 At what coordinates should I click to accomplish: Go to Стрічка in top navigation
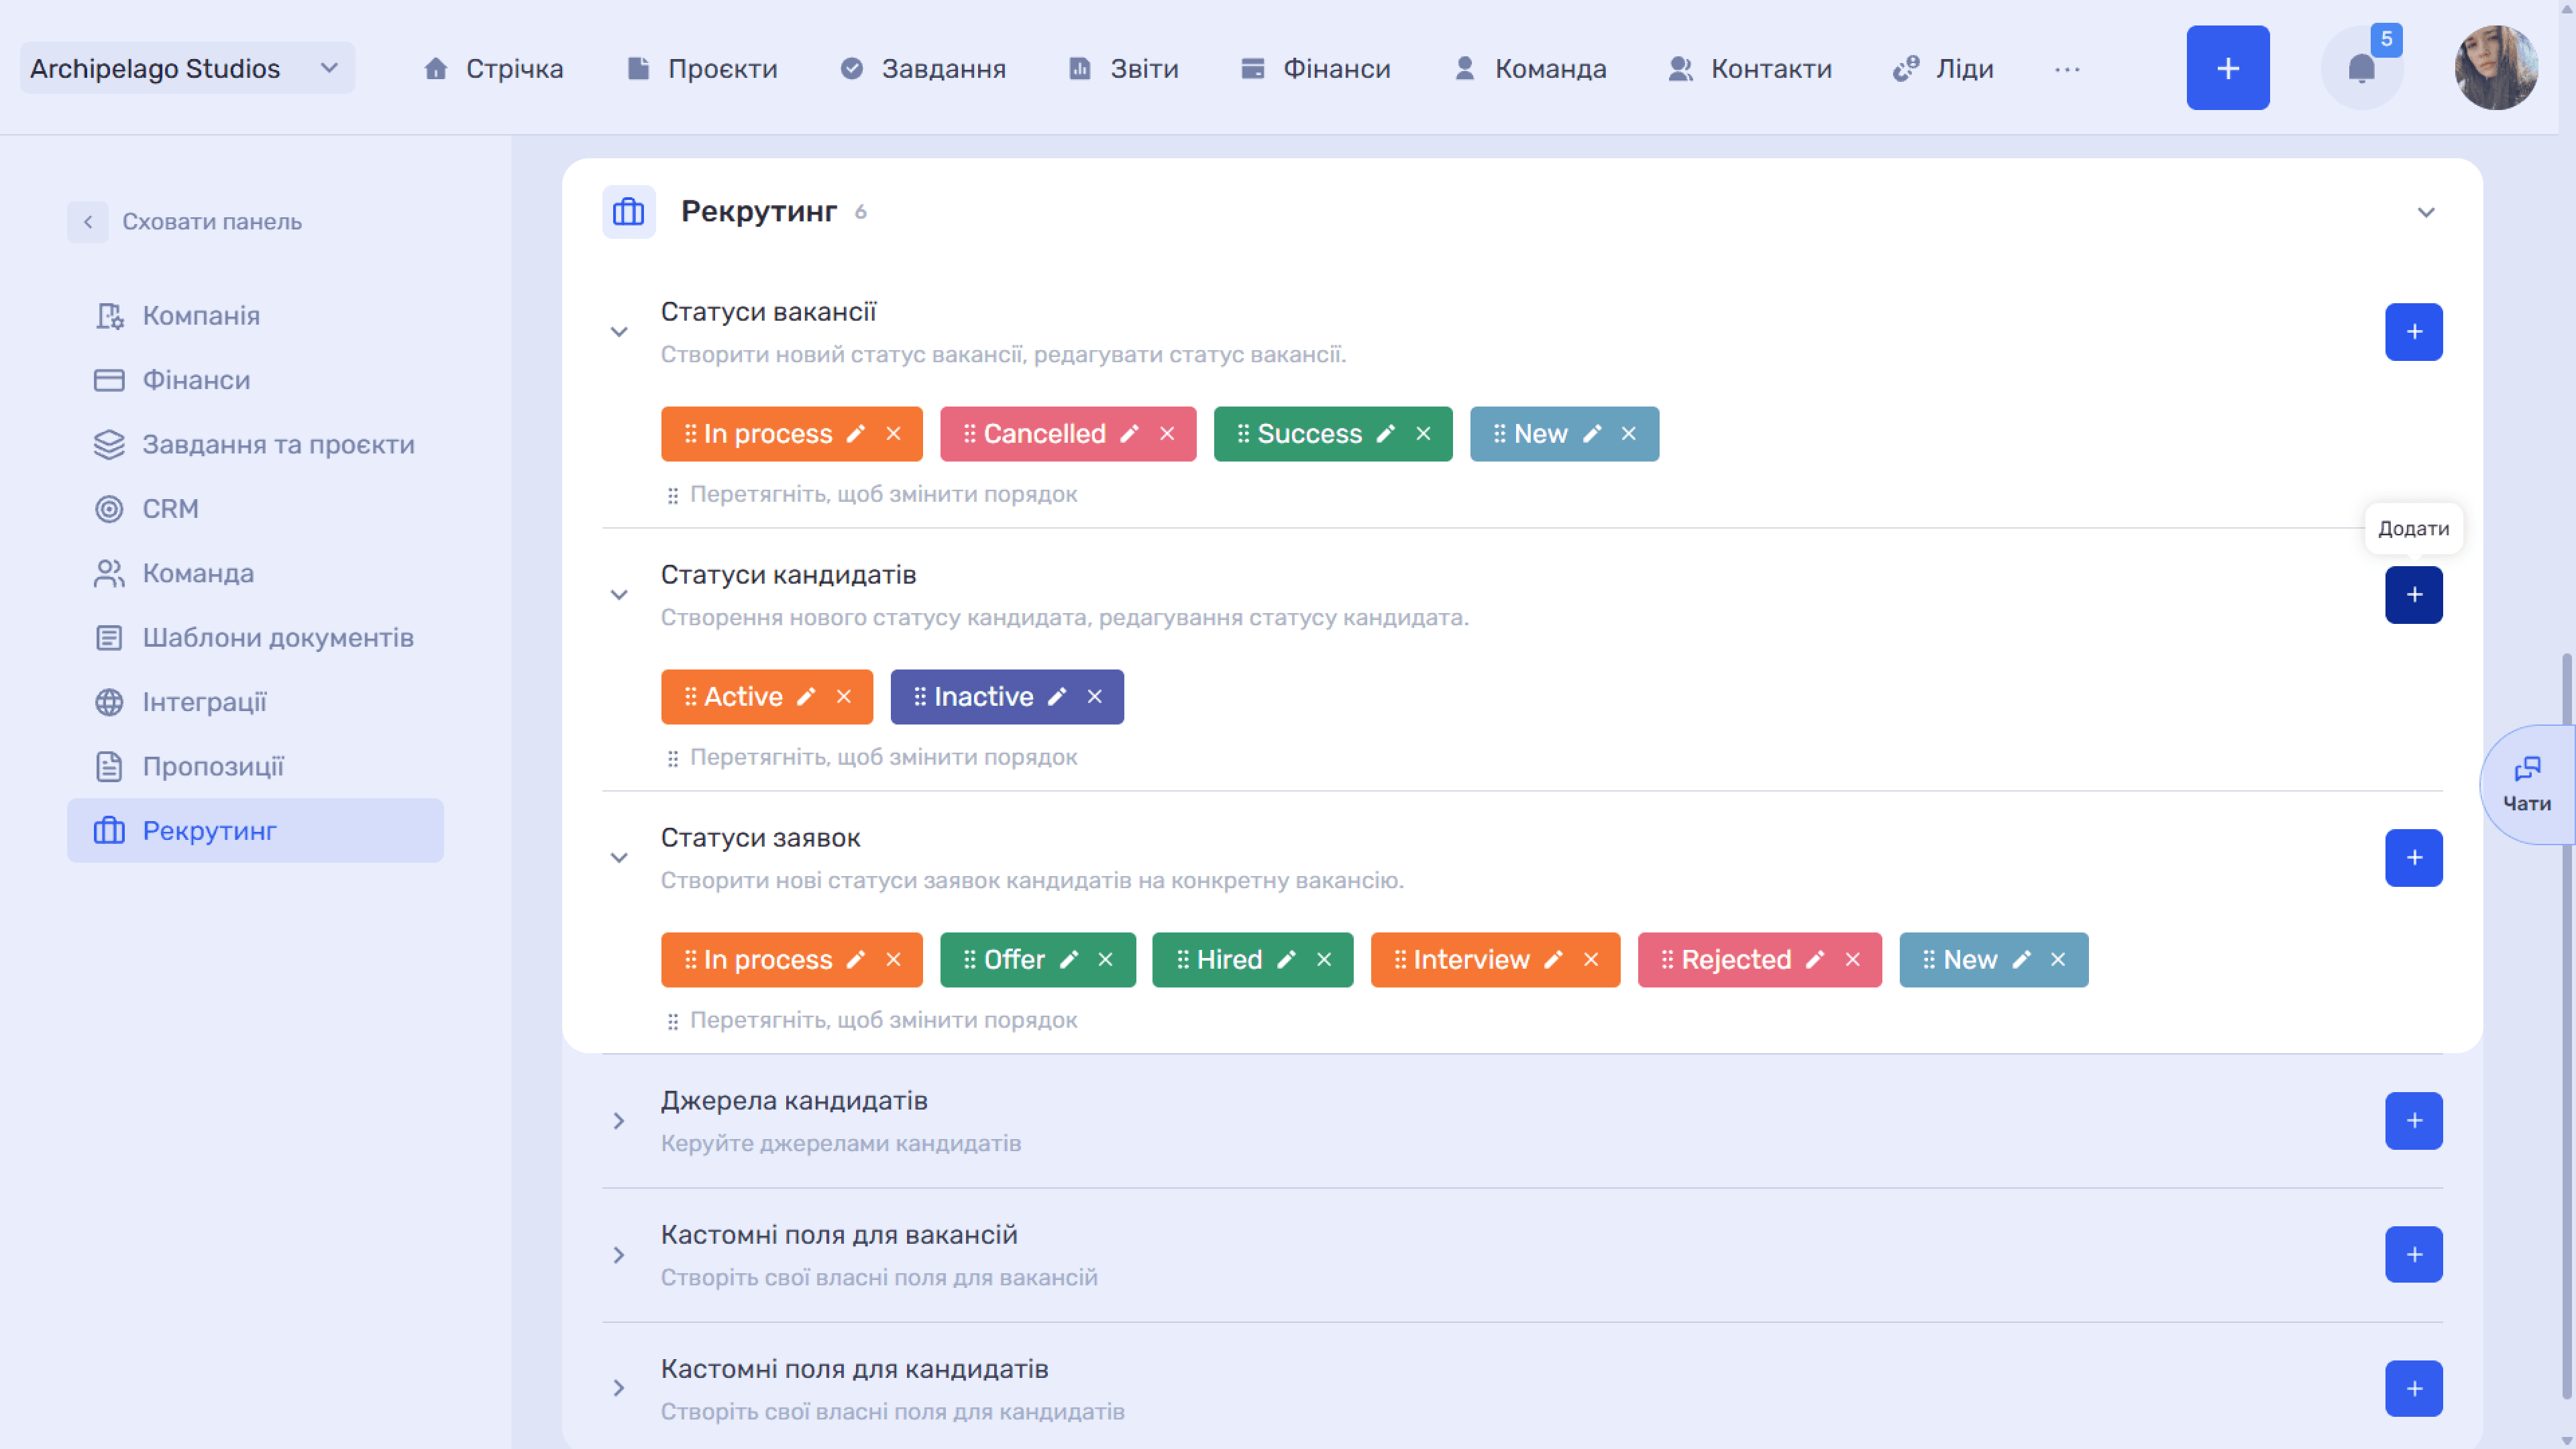coord(493,68)
